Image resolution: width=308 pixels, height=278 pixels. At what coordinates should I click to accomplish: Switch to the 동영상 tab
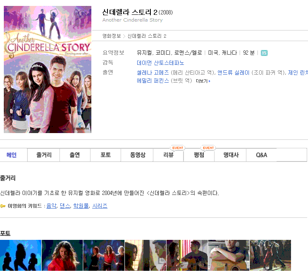[138, 155]
